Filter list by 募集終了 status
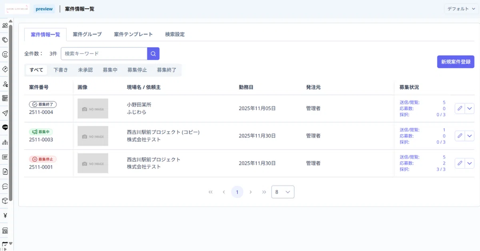Image resolution: width=480 pixels, height=251 pixels. click(x=166, y=70)
